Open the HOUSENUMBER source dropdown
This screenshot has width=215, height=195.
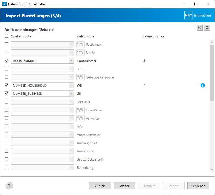tap(71, 61)
